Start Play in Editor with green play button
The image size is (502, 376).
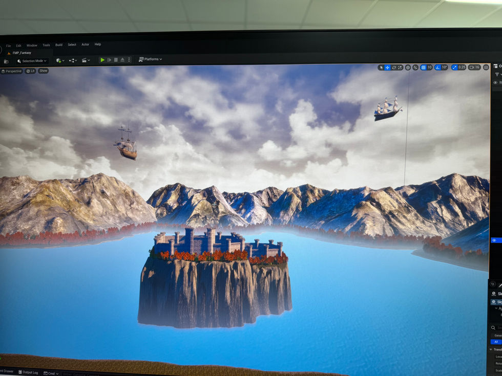102,60
